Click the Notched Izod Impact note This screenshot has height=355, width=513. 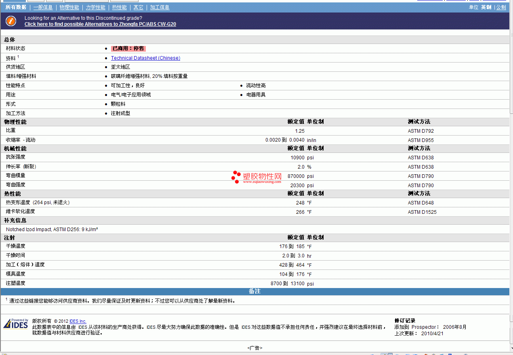click(x=52, y=230)
